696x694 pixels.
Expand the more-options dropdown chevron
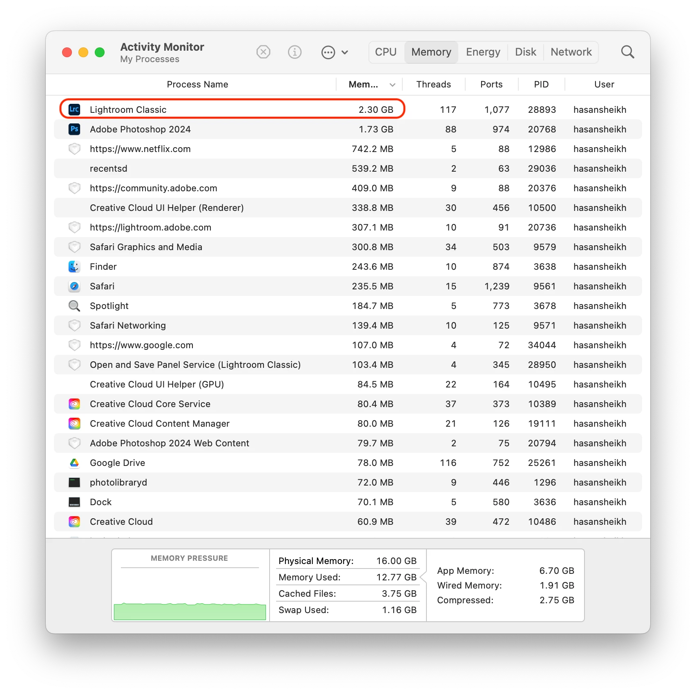coord(345,52)
